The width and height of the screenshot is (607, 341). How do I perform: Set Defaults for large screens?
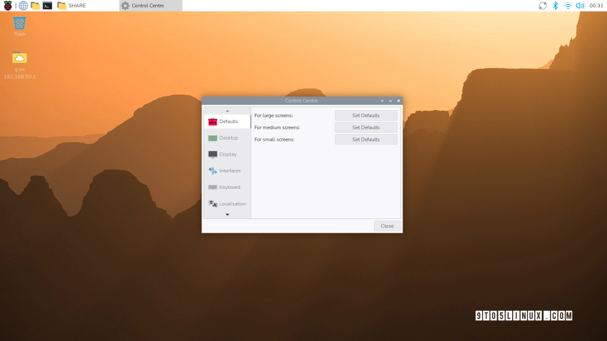tap(366, 115)
